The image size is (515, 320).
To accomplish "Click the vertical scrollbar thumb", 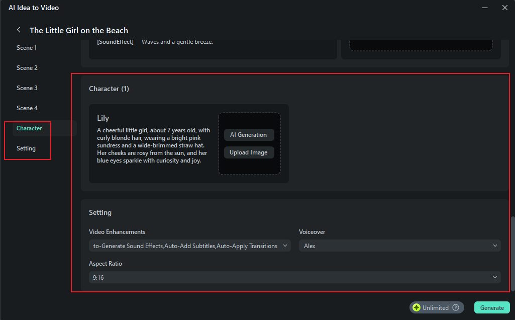I will pos(512,254).
